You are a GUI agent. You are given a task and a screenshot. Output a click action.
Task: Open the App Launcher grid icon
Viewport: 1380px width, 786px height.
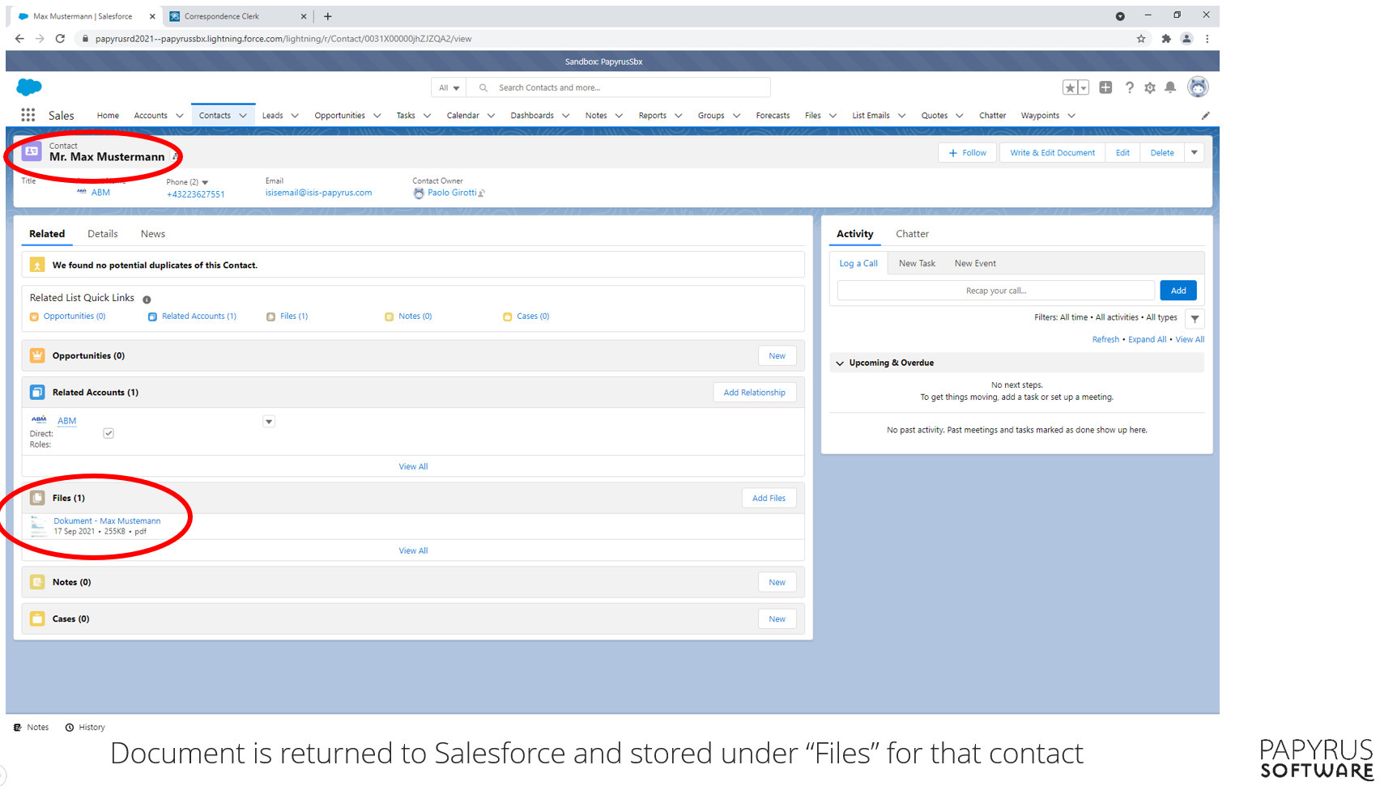click(x=28, y=115)
